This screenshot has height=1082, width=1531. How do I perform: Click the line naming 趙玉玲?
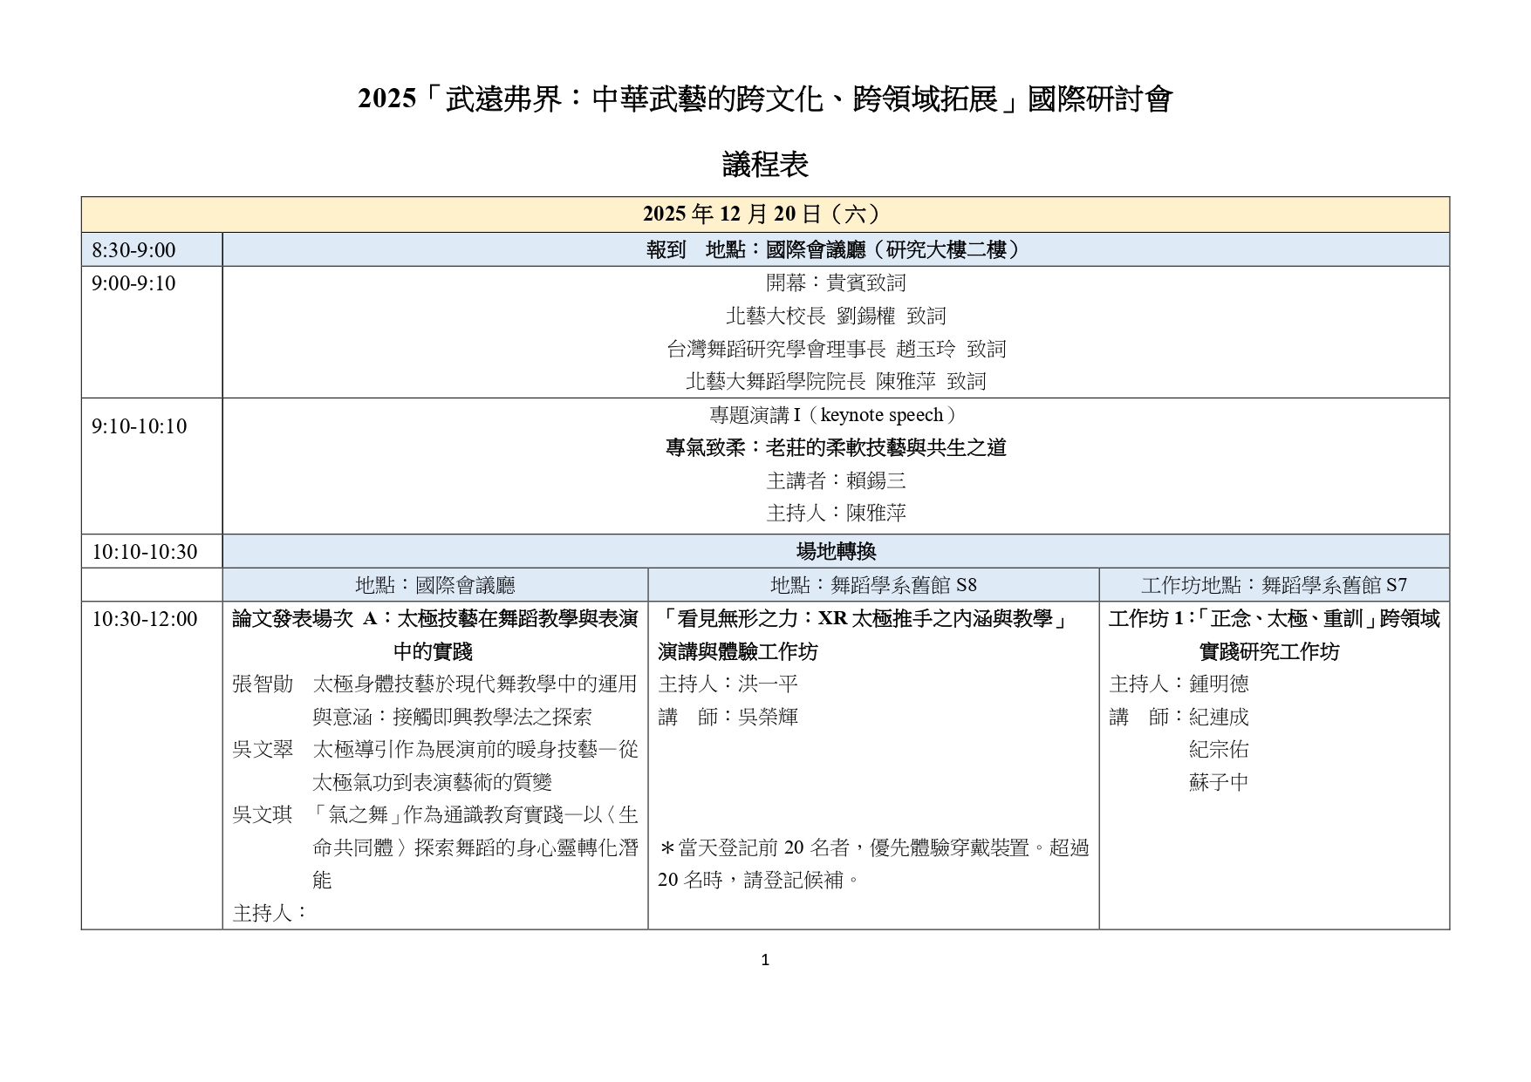(835, 349)
